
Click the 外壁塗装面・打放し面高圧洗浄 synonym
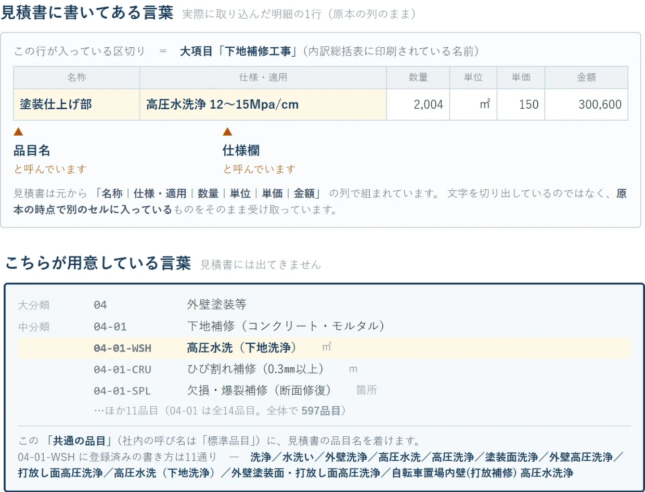pos(306,473)
